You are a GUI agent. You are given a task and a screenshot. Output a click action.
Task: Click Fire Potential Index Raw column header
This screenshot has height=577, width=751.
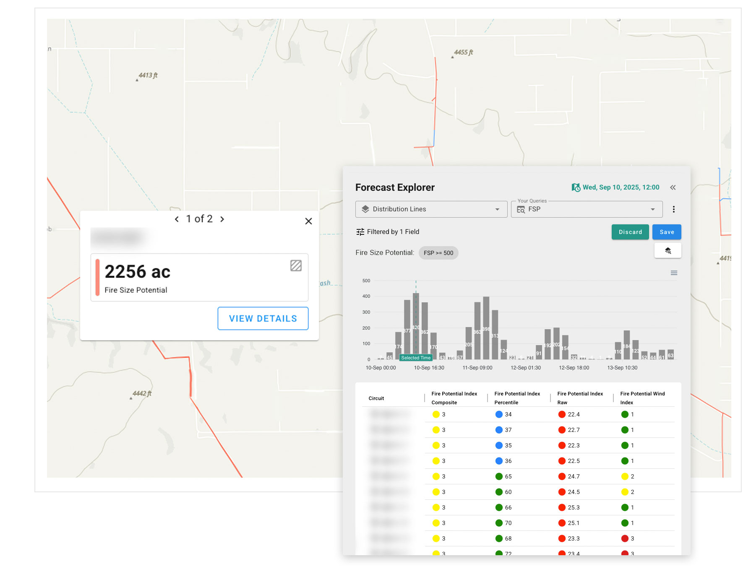click(579, 398)
